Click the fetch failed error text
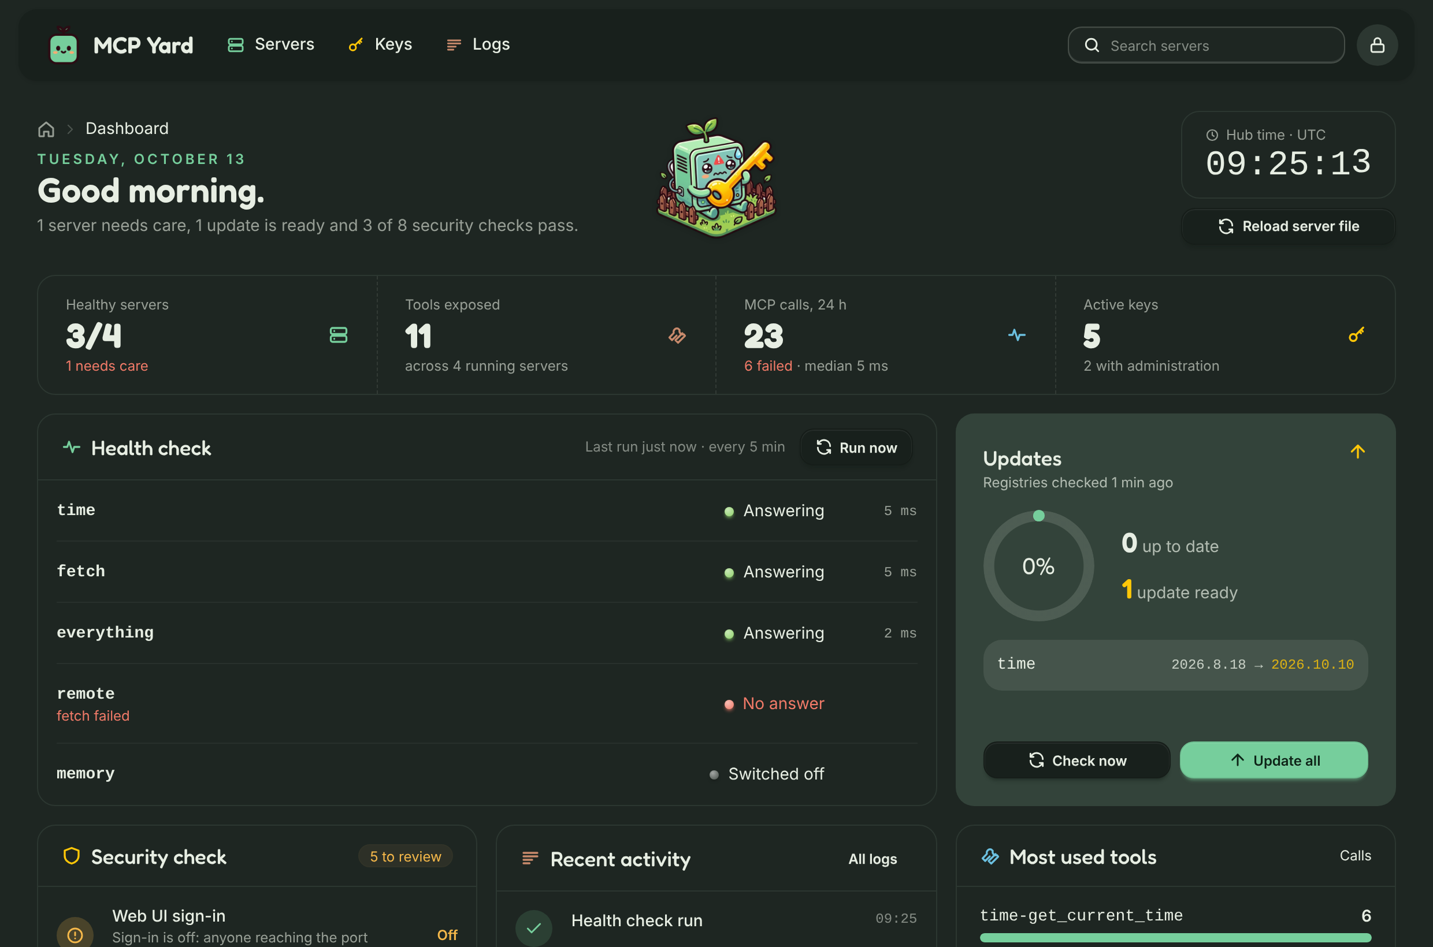1433x947 pixels. coord(93,715)
